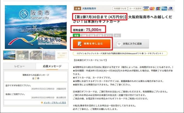Select the third product thumbnail

(x=36, y=55)
